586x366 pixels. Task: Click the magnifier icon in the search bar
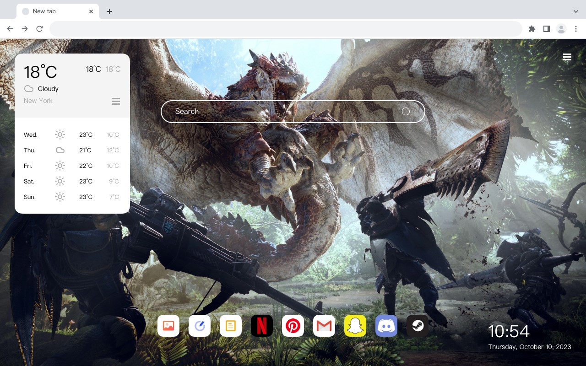406,112
